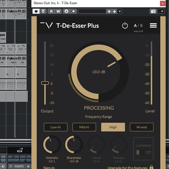
Task: Open the hamburger menu in T-De-Esser Plus
Action: point(153,26)
